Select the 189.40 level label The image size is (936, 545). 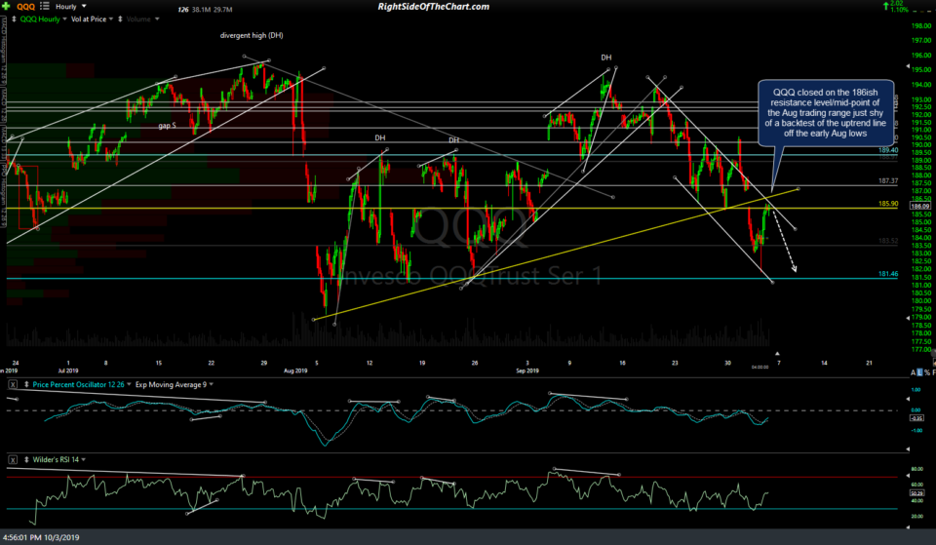[888, 150]
